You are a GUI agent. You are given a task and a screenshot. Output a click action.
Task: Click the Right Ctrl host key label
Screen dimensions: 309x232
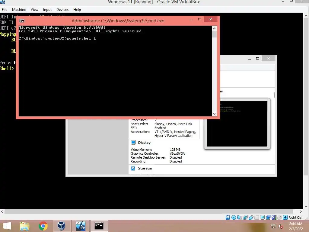pos(295,217)
